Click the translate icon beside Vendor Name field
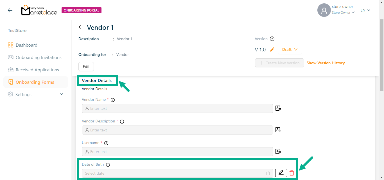The height and width of the screenshot is (180, 384). tap(278, 108)
